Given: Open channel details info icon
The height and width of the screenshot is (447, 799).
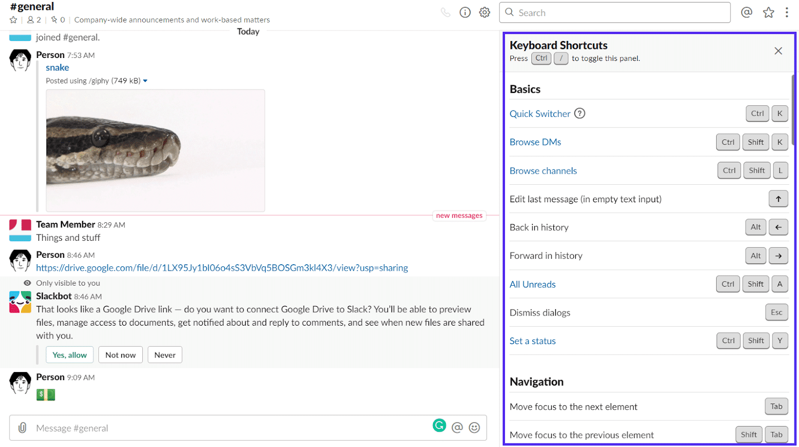Looking at the screenshot, I should 465,12.
